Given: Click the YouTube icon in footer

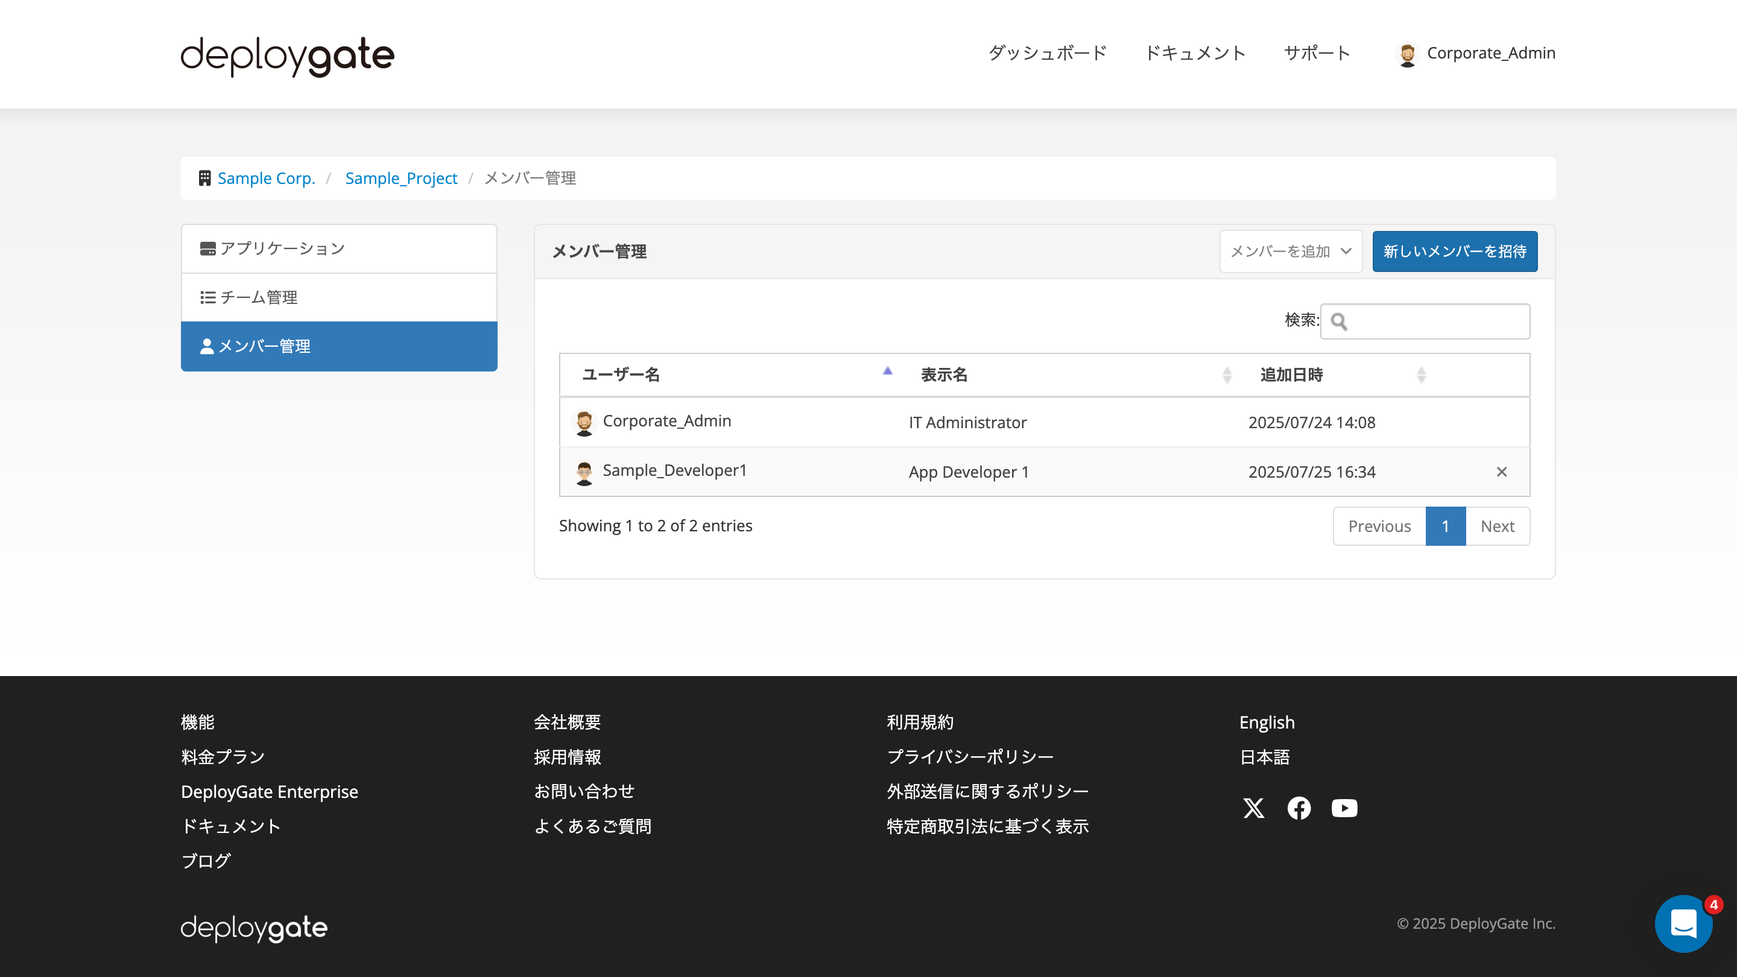Looking at the screenshot, I should 1344,808.
